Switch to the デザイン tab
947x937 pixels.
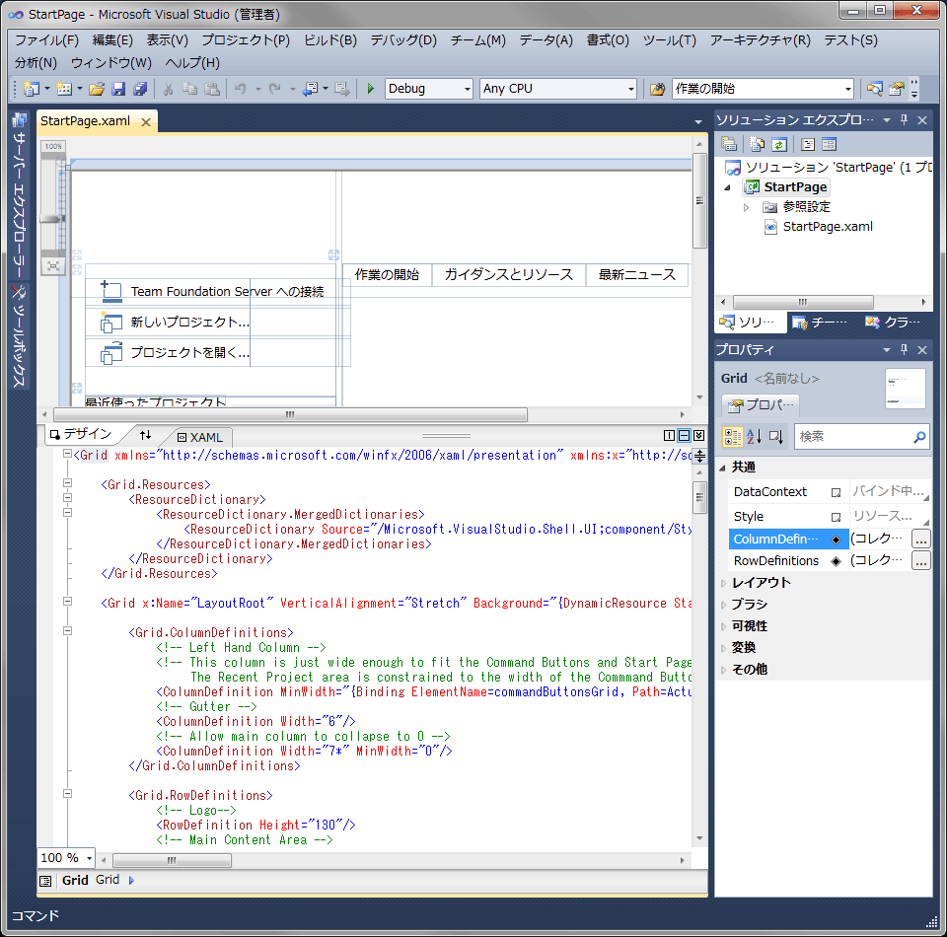82,434
